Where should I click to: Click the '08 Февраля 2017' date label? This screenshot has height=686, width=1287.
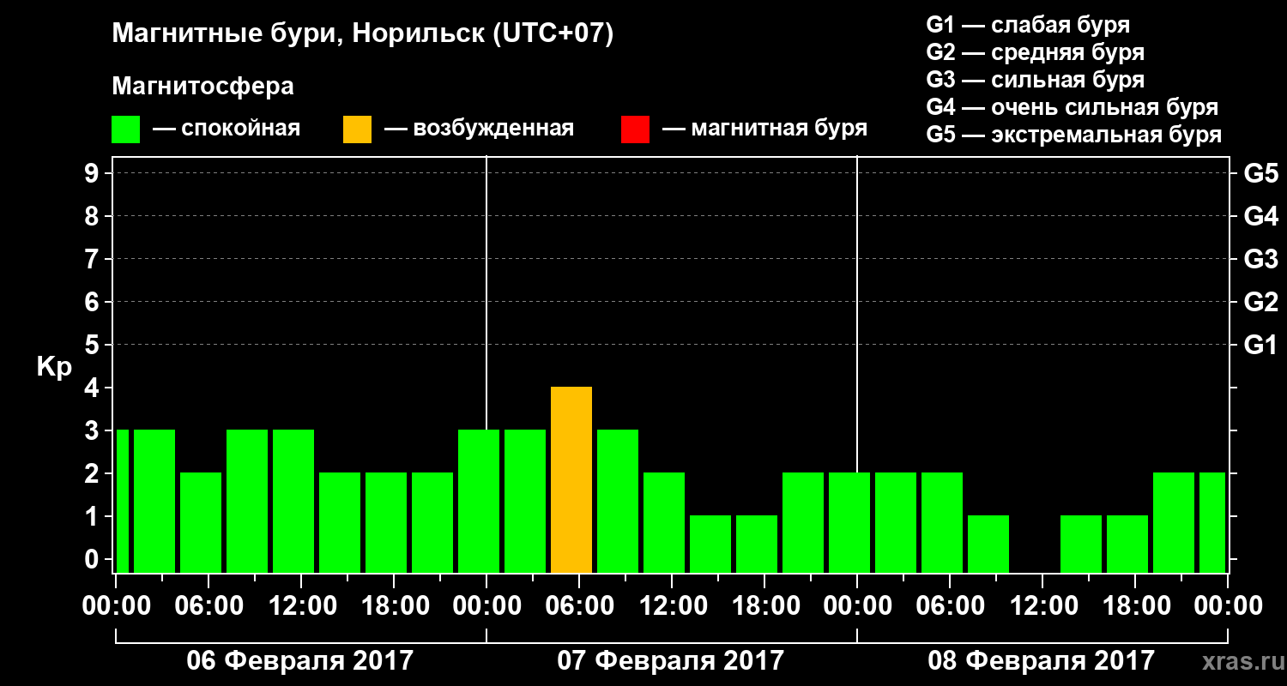(1042, 661)
